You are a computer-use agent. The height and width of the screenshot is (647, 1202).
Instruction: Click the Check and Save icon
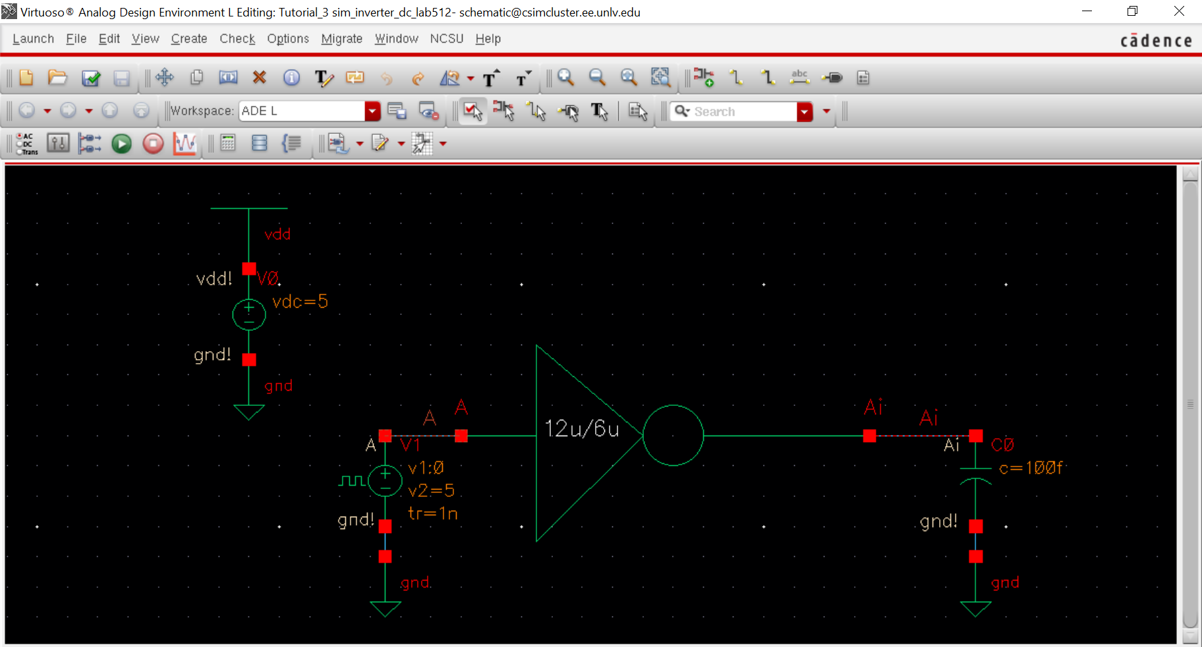[90, 78]
